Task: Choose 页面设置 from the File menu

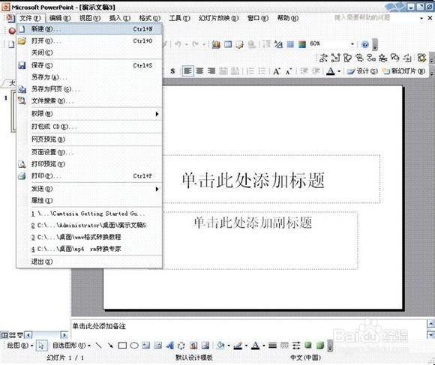Action: click(89, 152)
